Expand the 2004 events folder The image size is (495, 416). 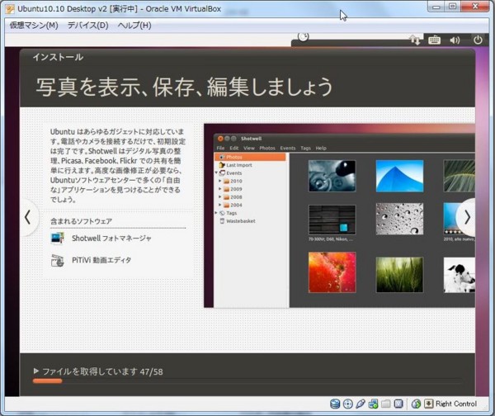coord(220,205)
